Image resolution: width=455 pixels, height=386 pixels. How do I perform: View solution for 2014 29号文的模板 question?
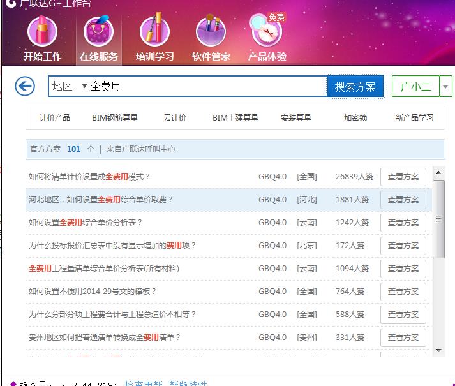click(x=403, y=292)
